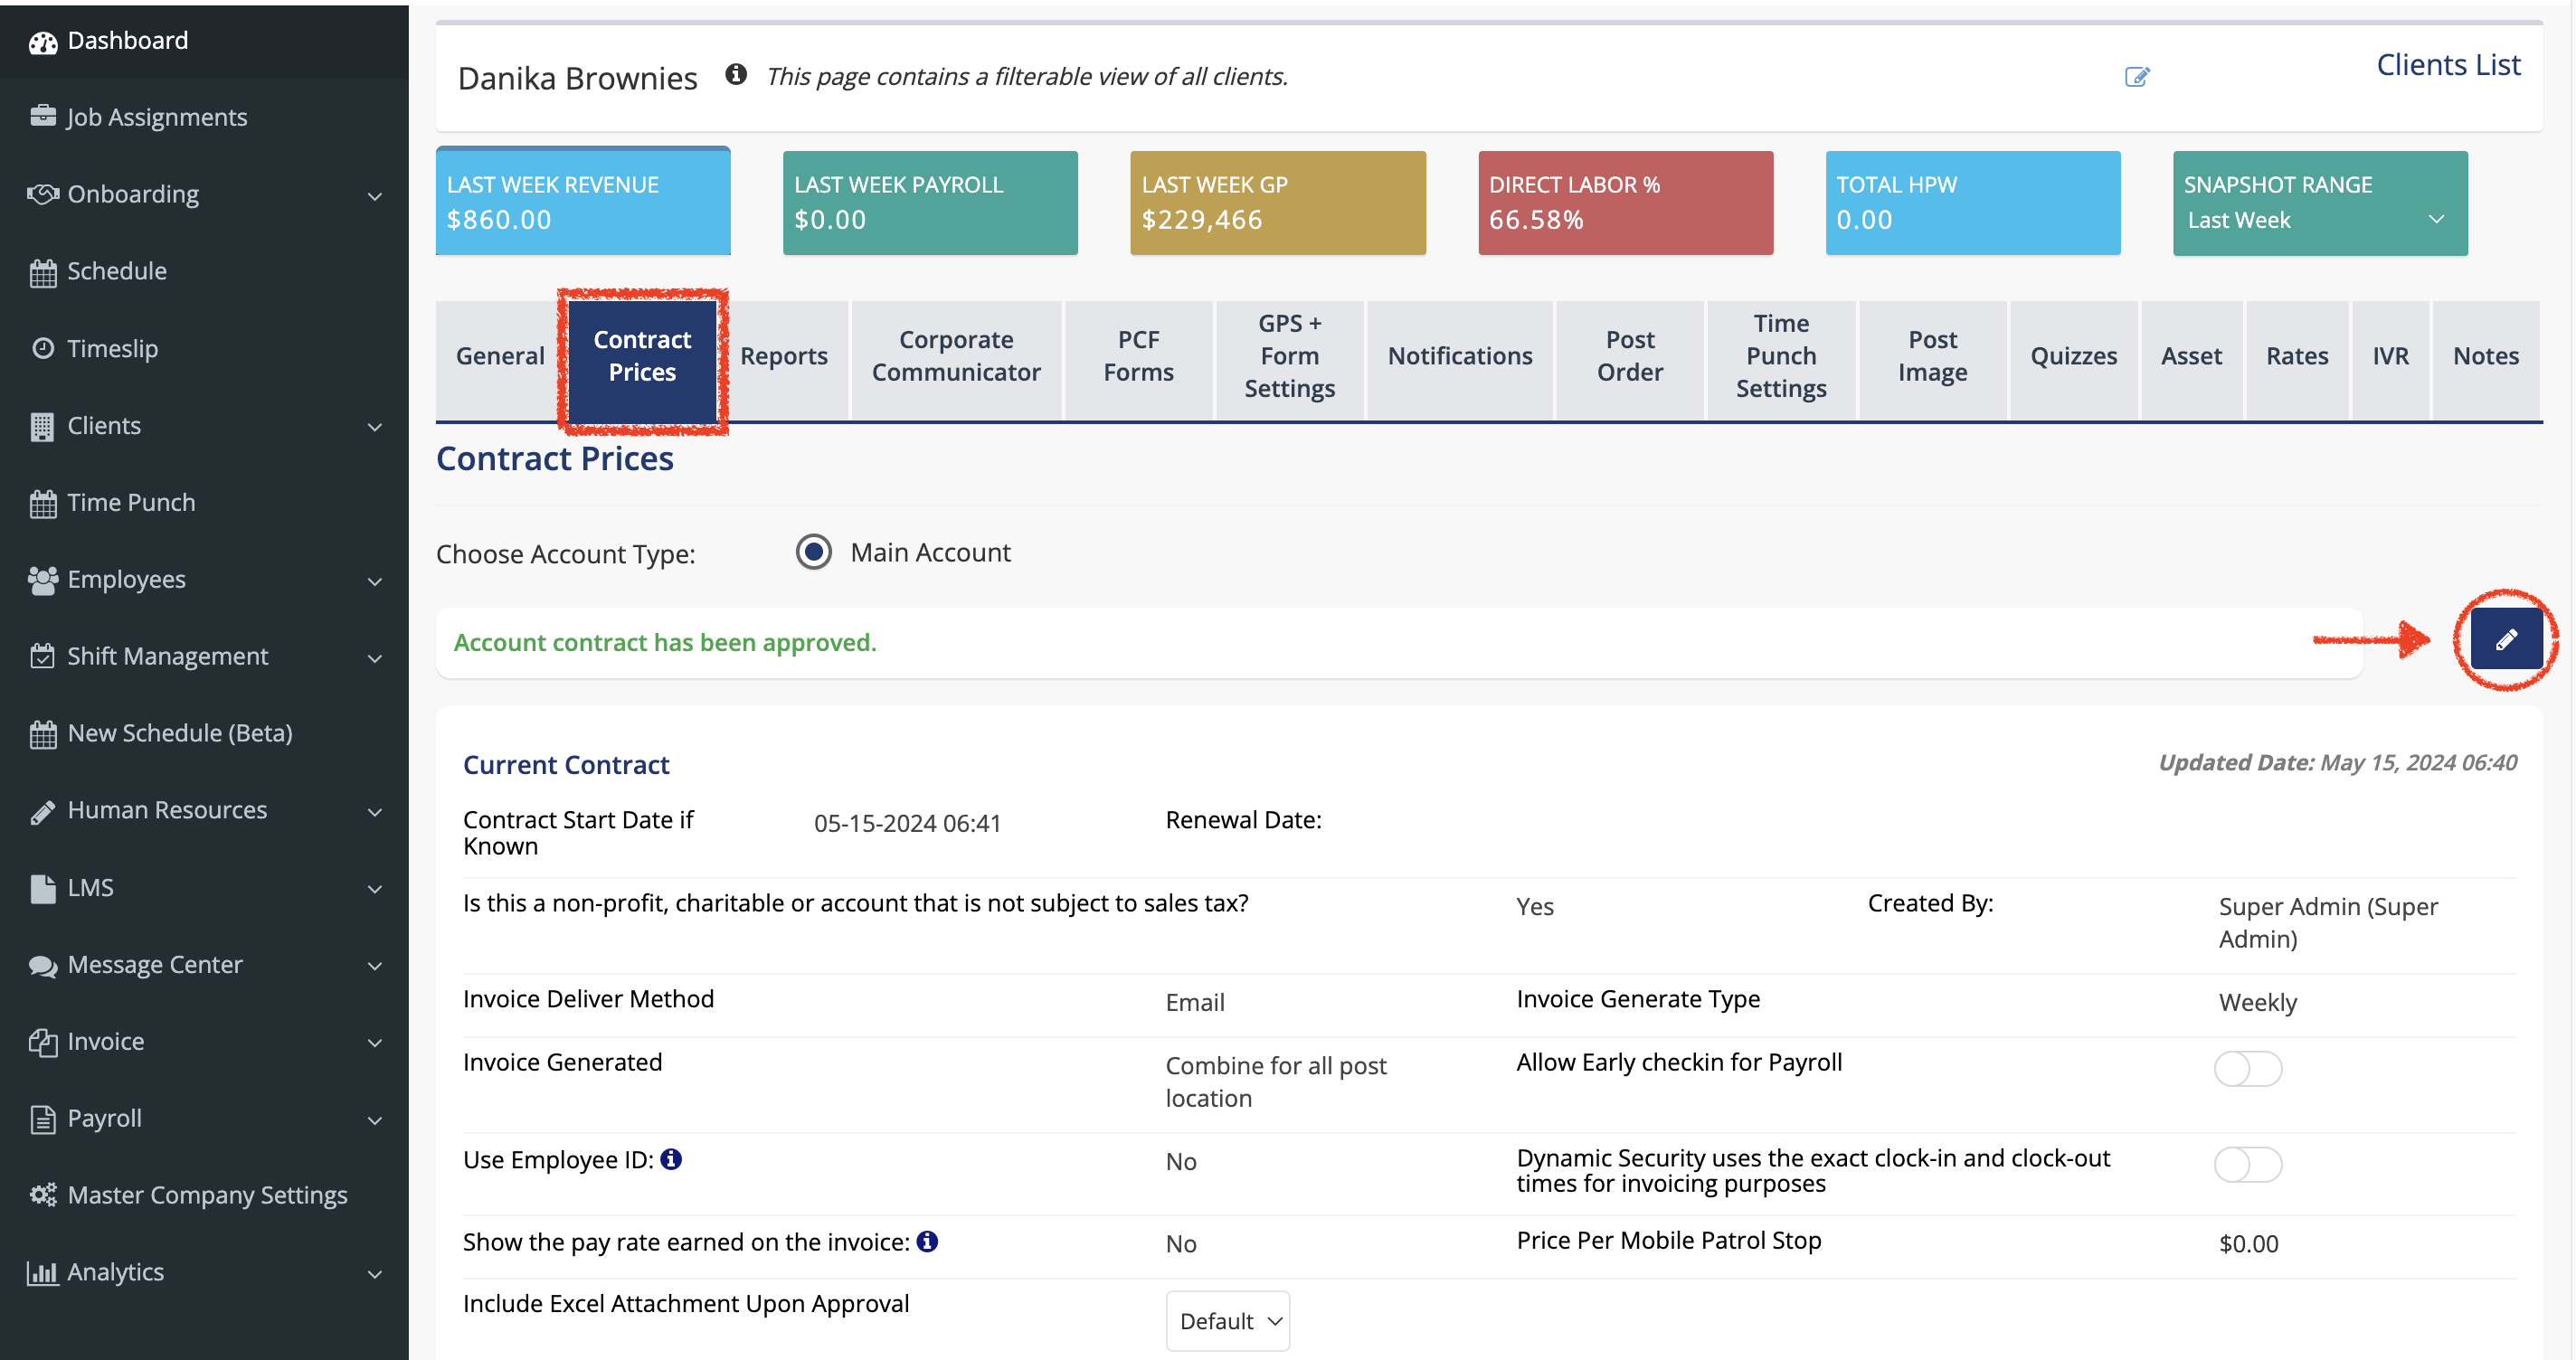Click the Master Company Settings gears icon
2576x1360 pixels.
pyautogui.click(x=43, y=1195)
